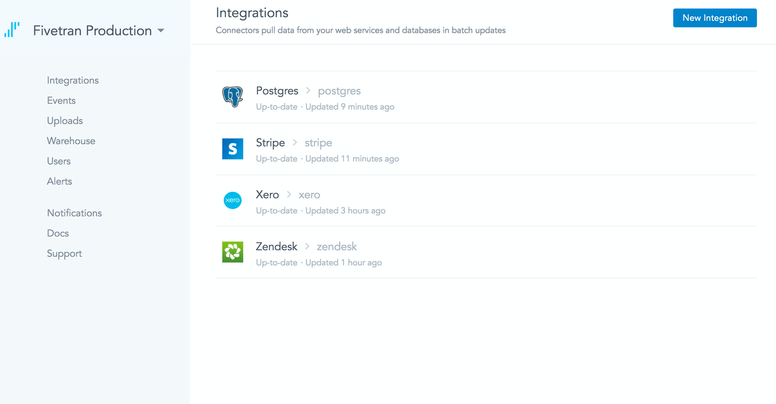Open the Uploads sidebar section

pos(65,121)
